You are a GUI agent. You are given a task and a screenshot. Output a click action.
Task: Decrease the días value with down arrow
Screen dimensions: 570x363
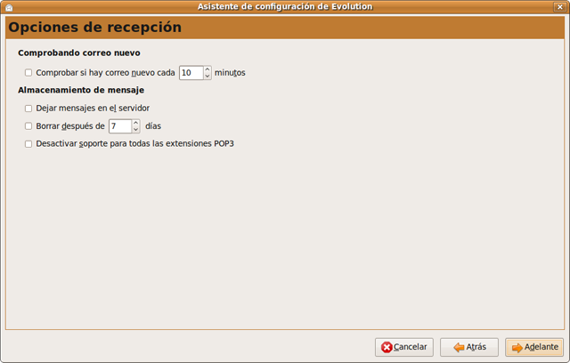coord(136,130)
